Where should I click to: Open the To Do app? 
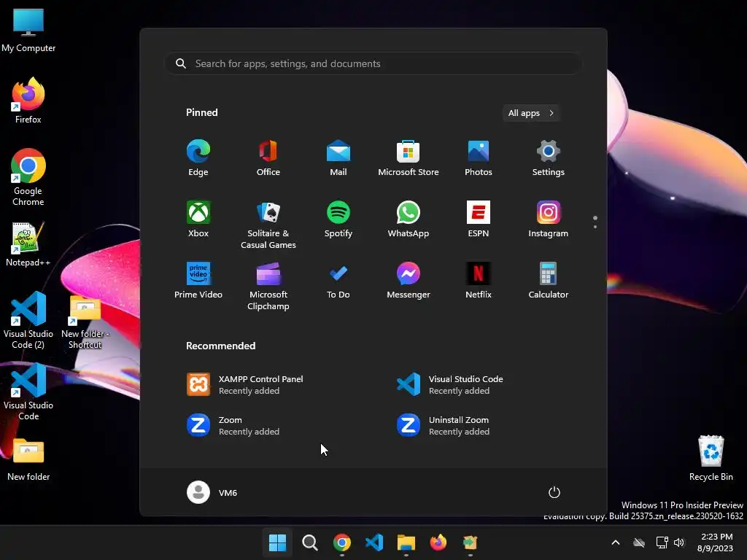point(338,281)
